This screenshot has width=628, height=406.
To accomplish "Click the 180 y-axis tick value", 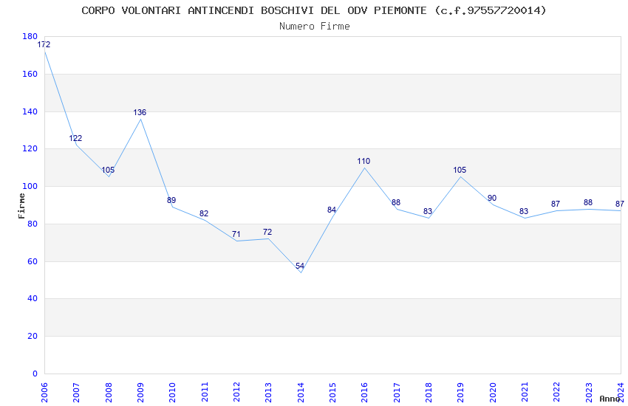I will (30, 36).
